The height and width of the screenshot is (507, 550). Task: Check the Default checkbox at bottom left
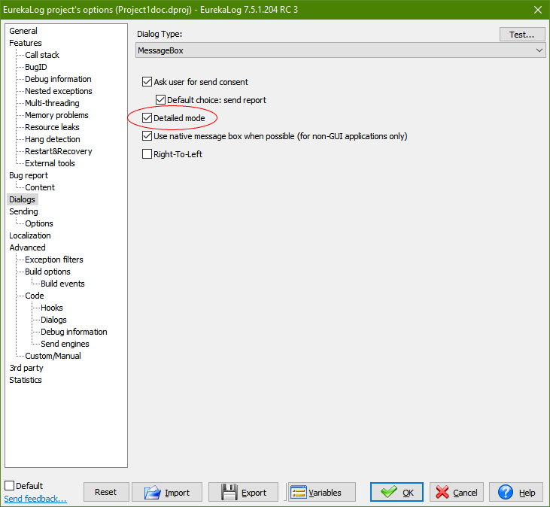[10, 486]
